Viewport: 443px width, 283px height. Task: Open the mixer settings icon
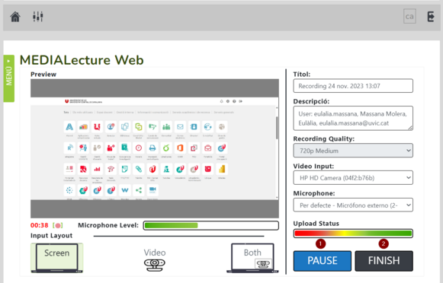pos(38,17)
